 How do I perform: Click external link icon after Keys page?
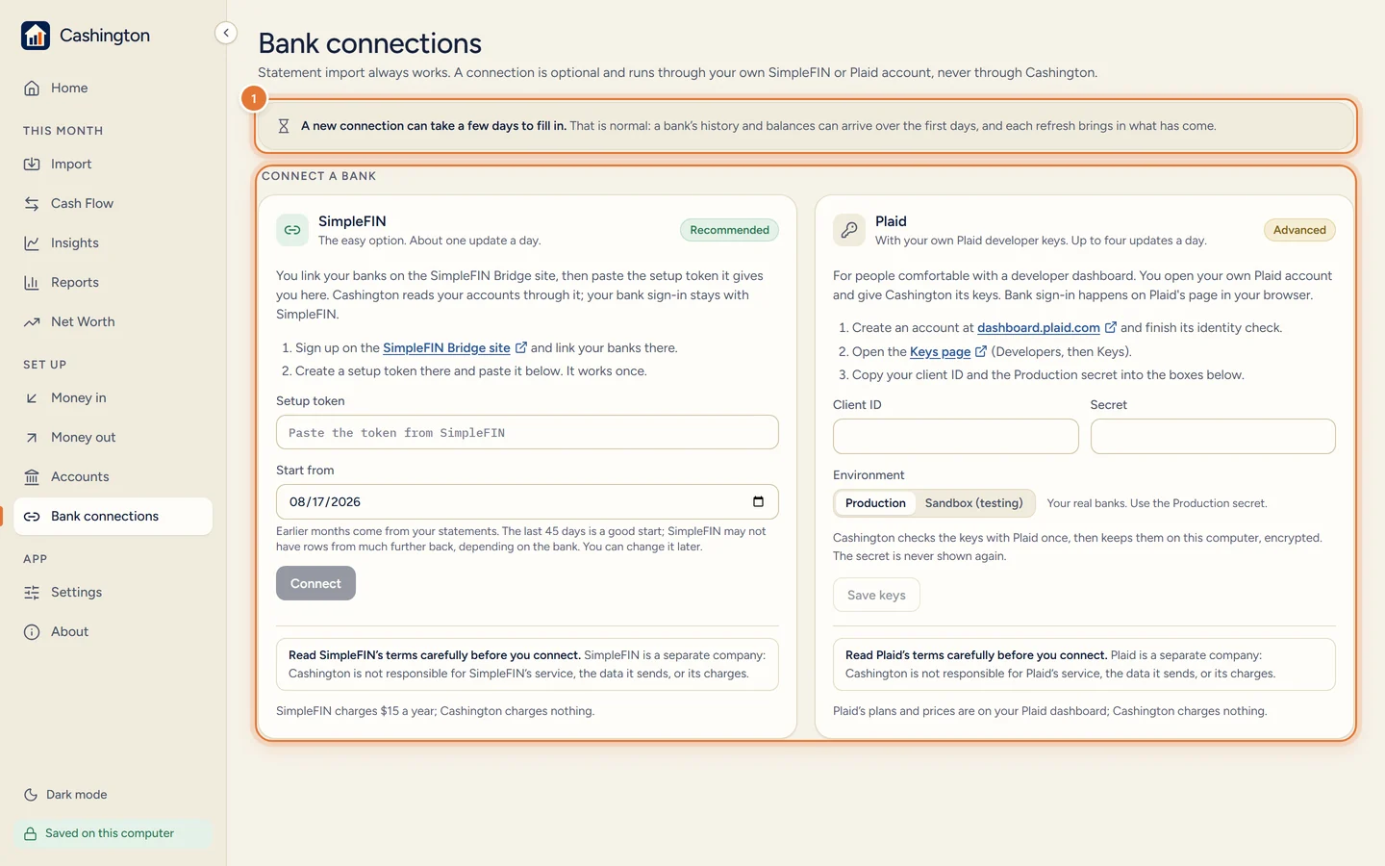[x=981, y=351]
